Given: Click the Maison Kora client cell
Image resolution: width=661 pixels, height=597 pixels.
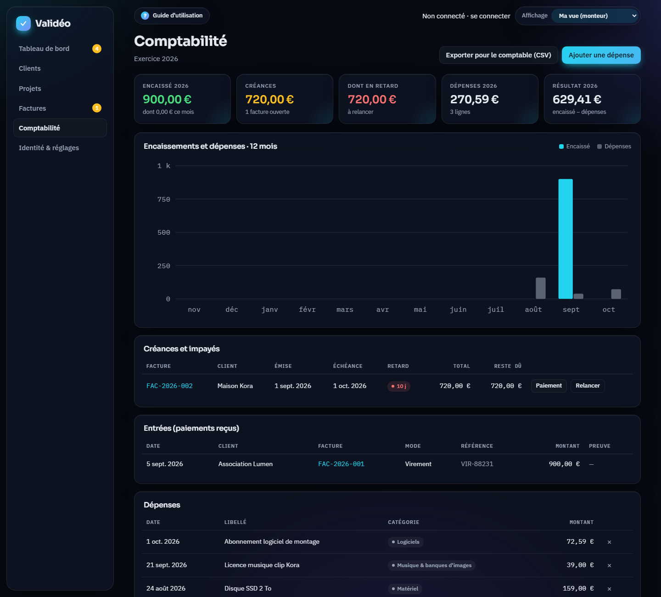Looking at the screenshot, I should coord(235,386).
